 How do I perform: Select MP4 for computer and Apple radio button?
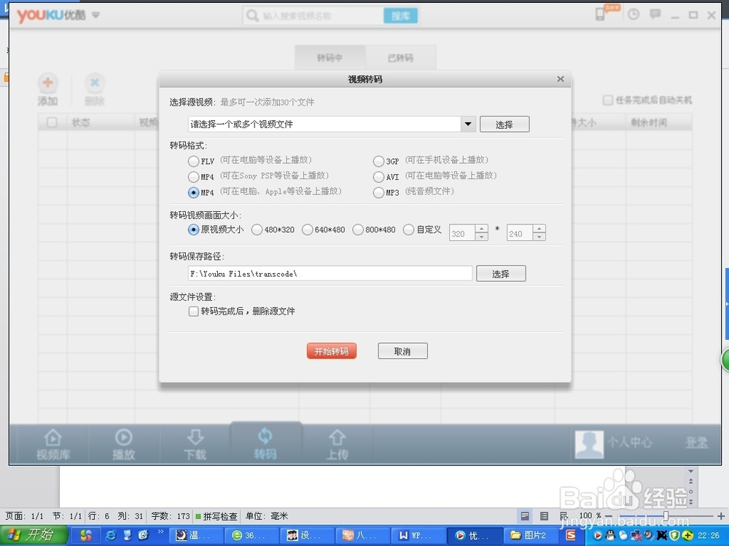coord(193,192)
